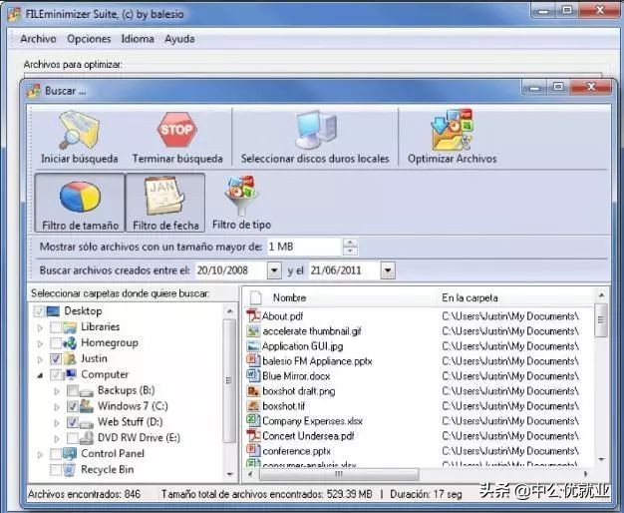Check the Backups (B:) checkbox
The height and width of the screenshot is (513, 624).
point(73,390)
